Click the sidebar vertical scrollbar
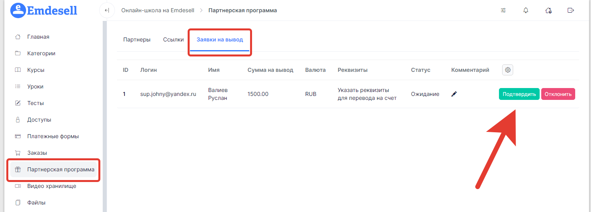The image size is (591, 212). (x=104, y=116)
